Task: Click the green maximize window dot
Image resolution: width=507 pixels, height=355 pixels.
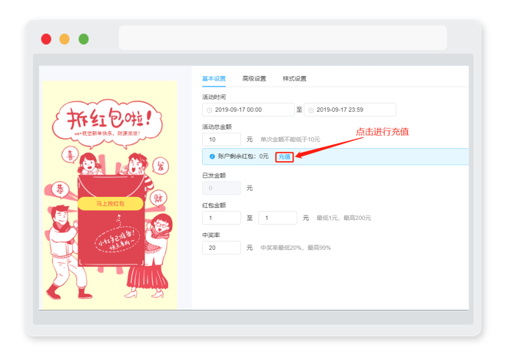Action: [x=84, y=39]
